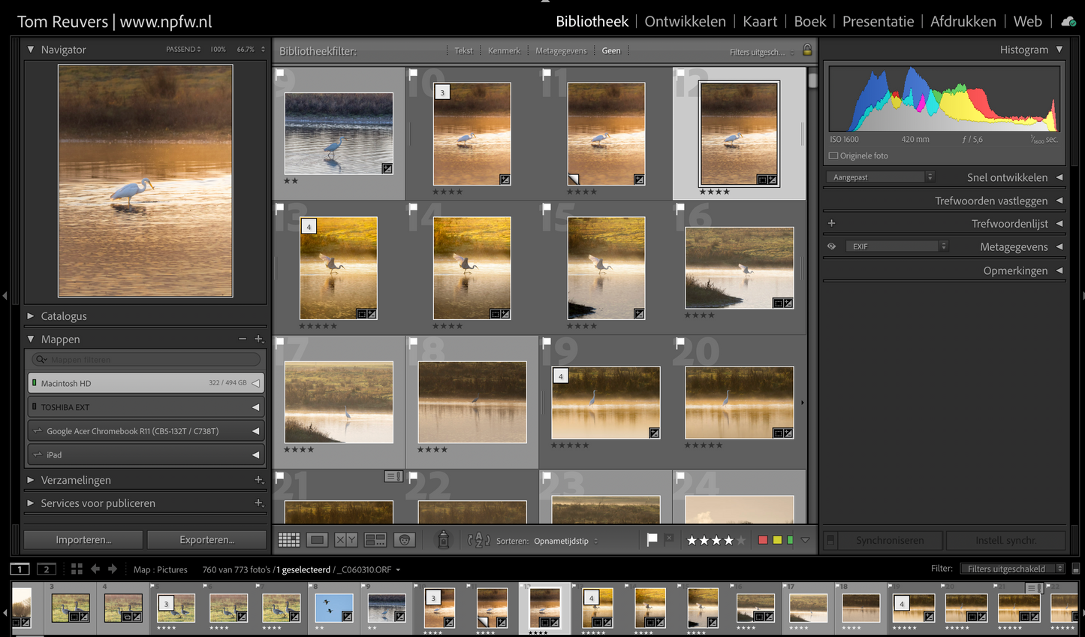Toggle flag on grid photo 16

tap(680, 209)
